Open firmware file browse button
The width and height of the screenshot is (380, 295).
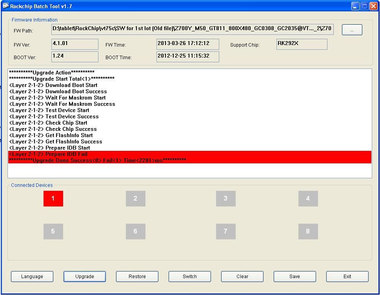[x=352, y=30]
